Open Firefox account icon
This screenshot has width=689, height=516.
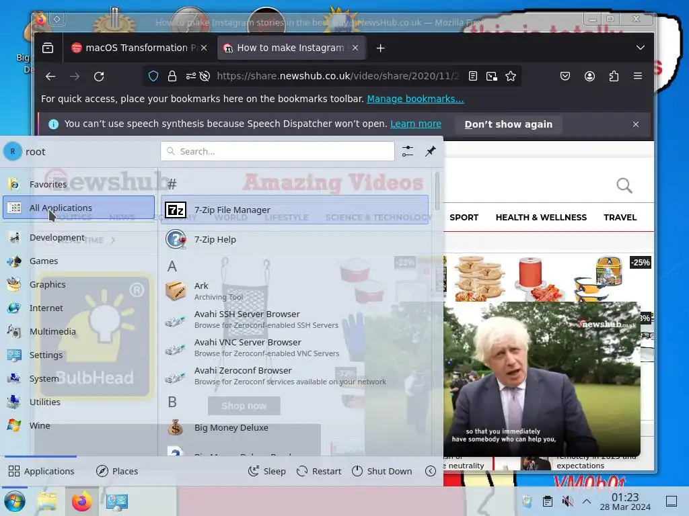pos(589,77)
